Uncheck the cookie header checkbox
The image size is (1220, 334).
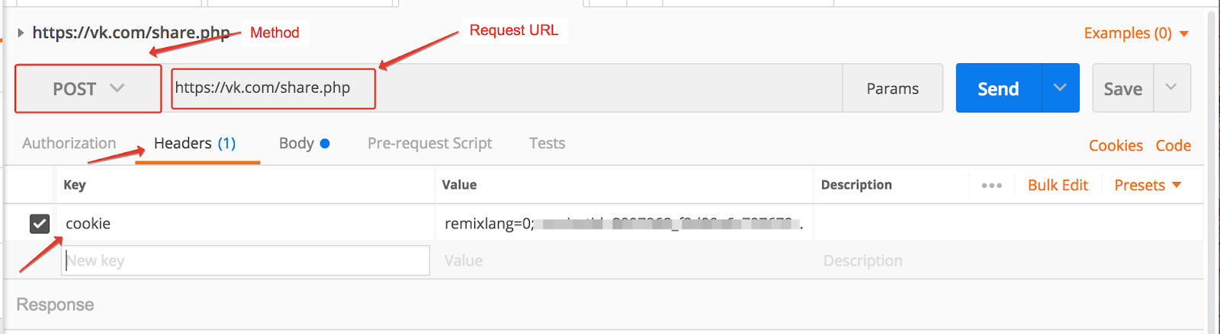40,224
